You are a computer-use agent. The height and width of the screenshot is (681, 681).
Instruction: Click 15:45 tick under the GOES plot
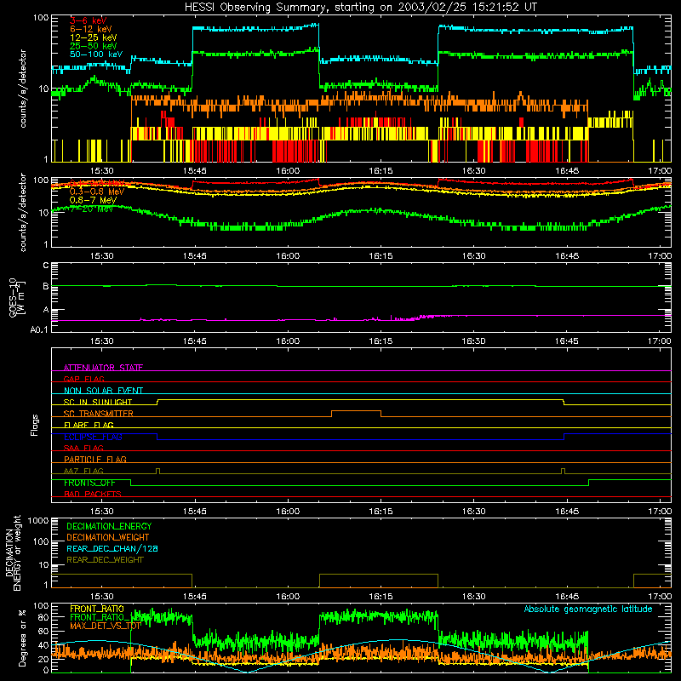195,341
